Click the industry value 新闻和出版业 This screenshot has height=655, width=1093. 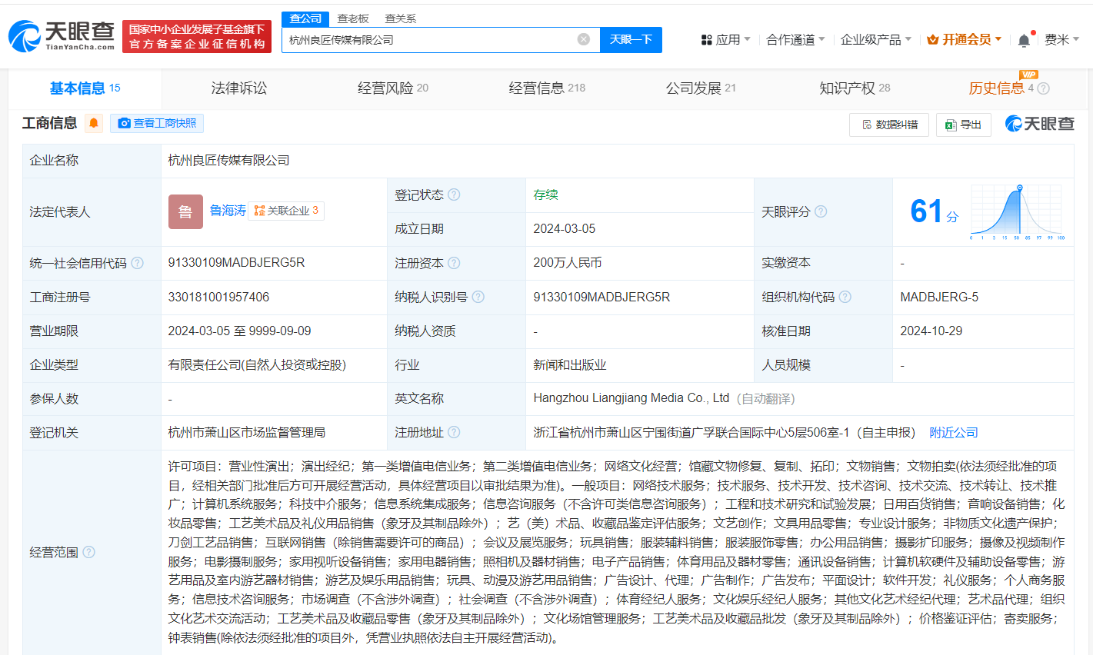(x=570, y=364)
